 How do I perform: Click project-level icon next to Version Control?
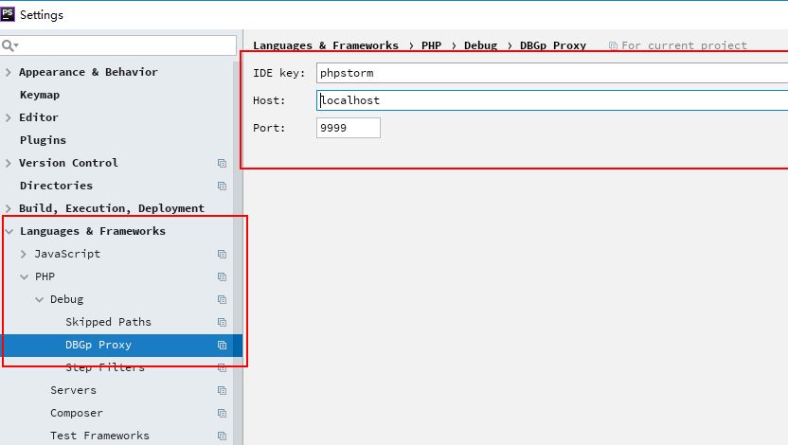(x=222, y=163)
